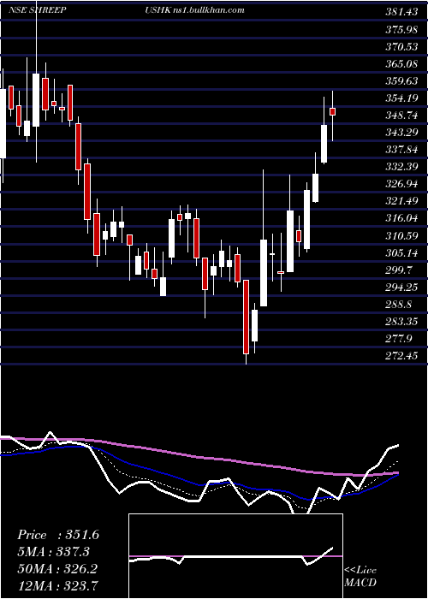Click the 12MA : 323.7 readout

pyautogui.click(x=57, y=584)
